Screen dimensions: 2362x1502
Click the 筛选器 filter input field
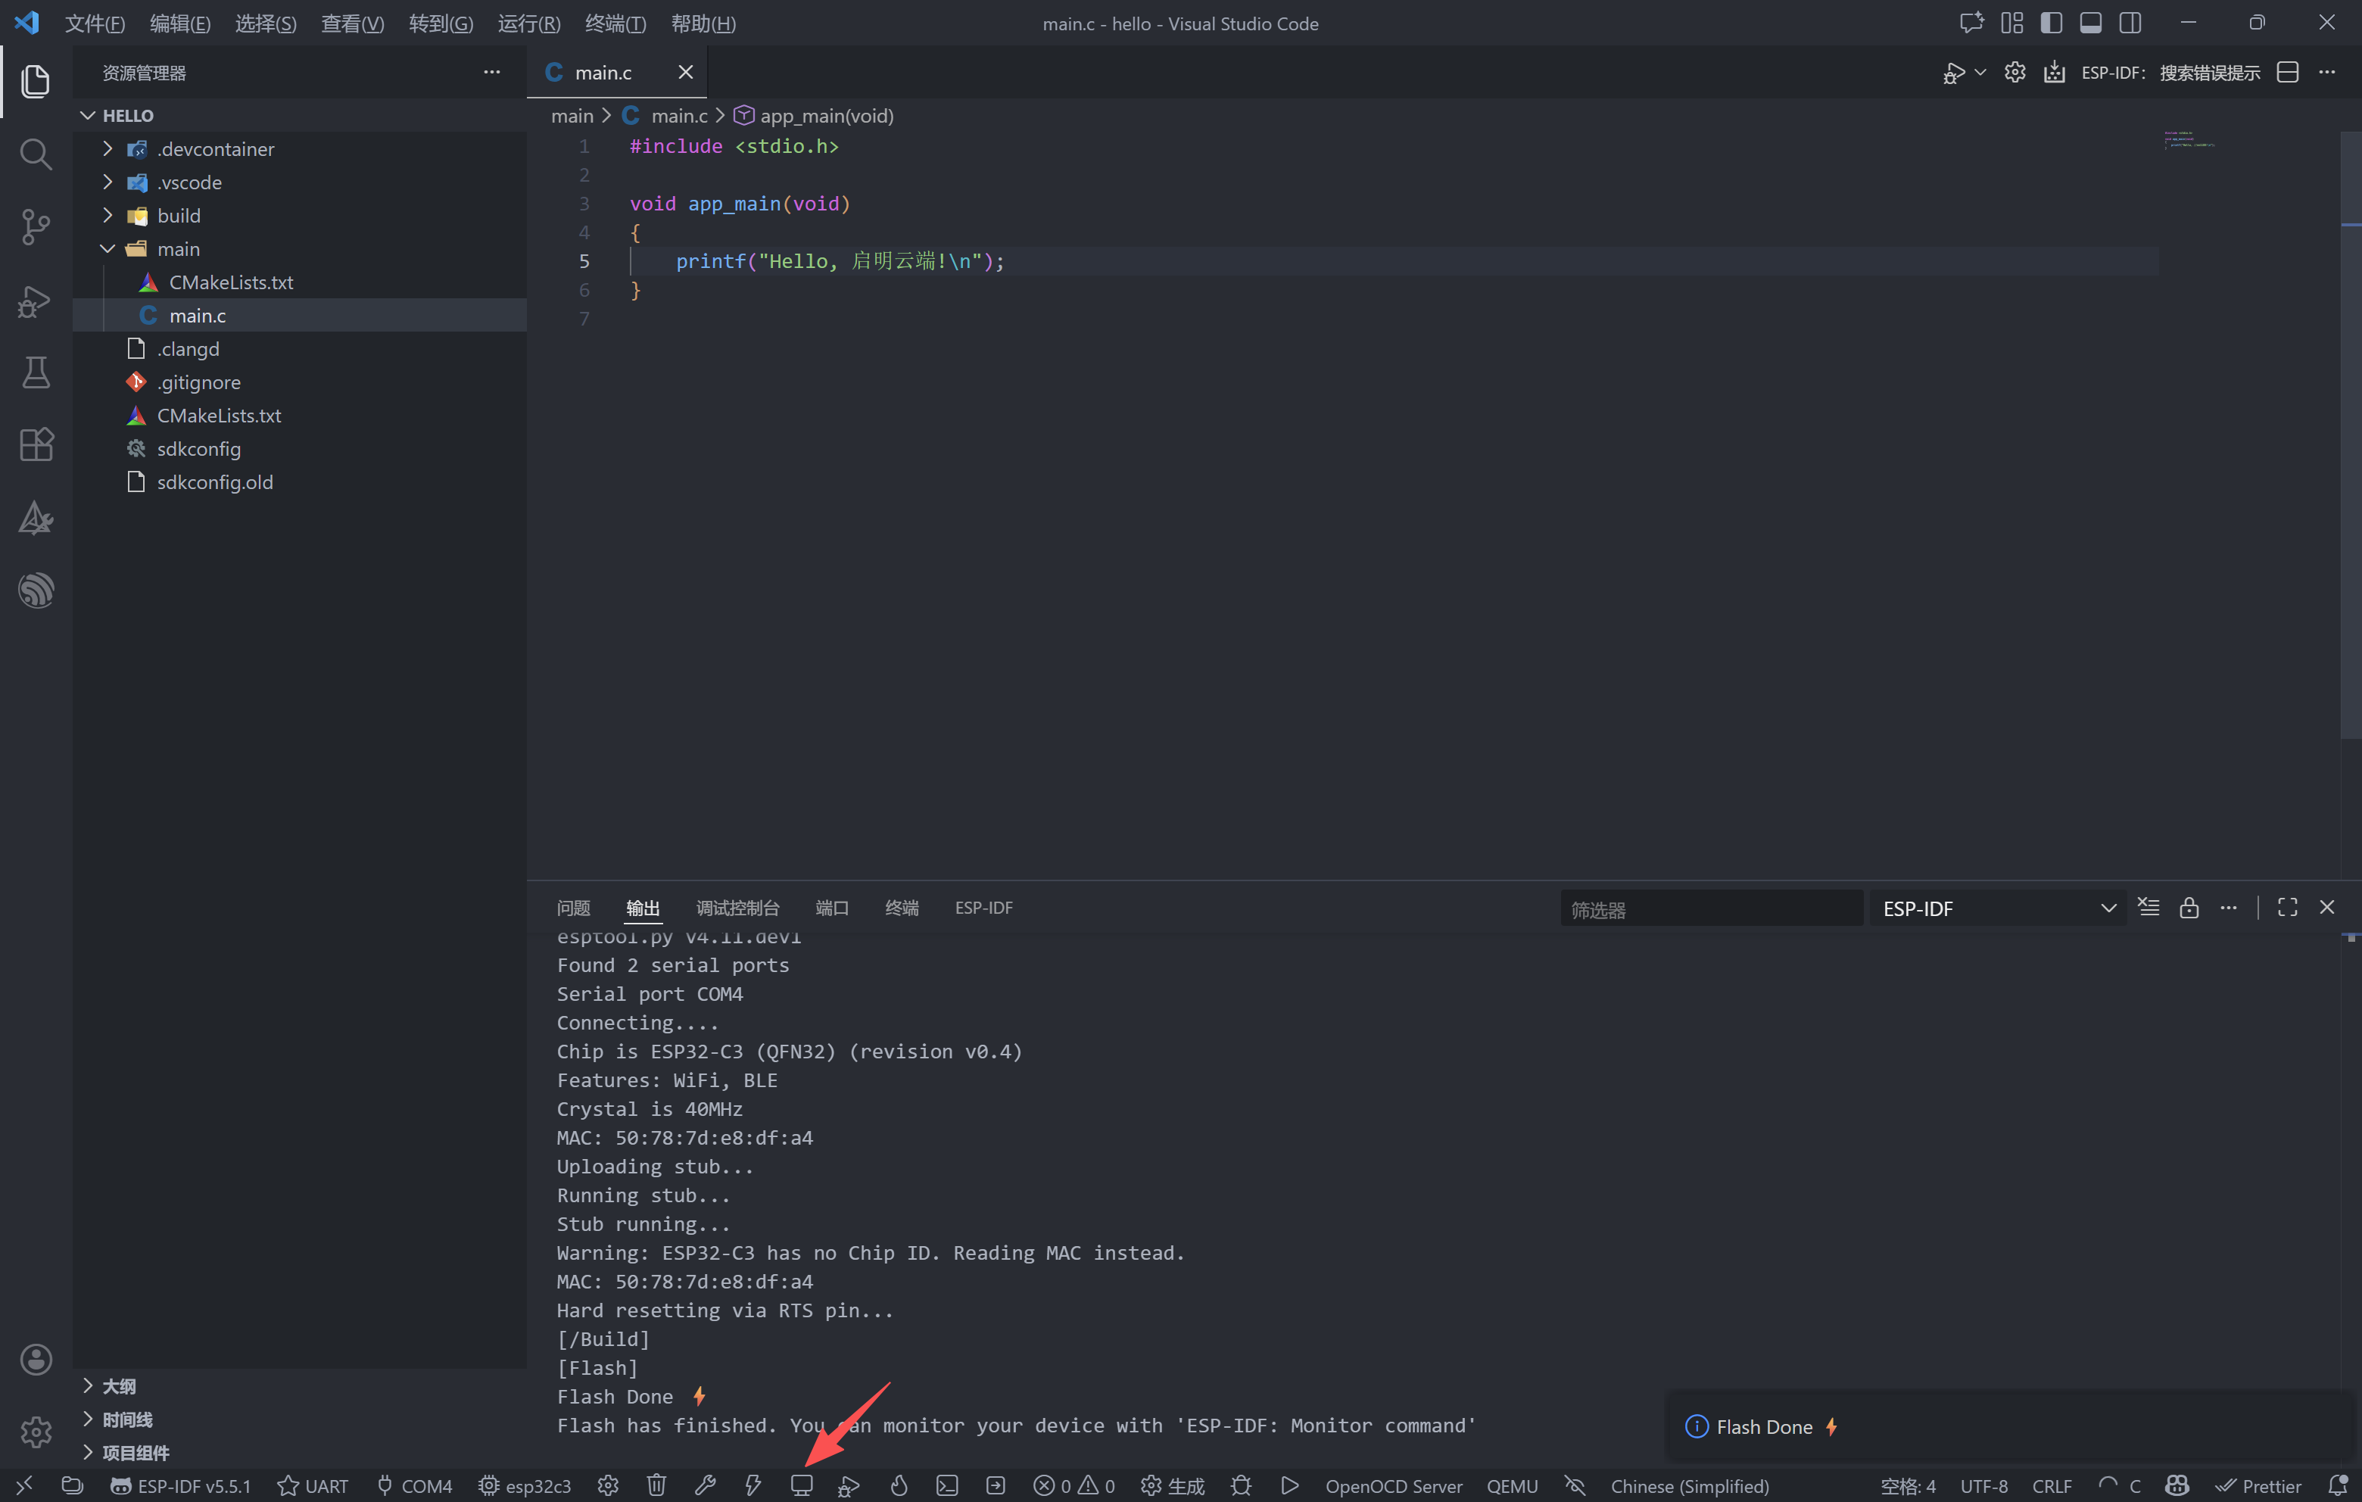[1712, 908]
